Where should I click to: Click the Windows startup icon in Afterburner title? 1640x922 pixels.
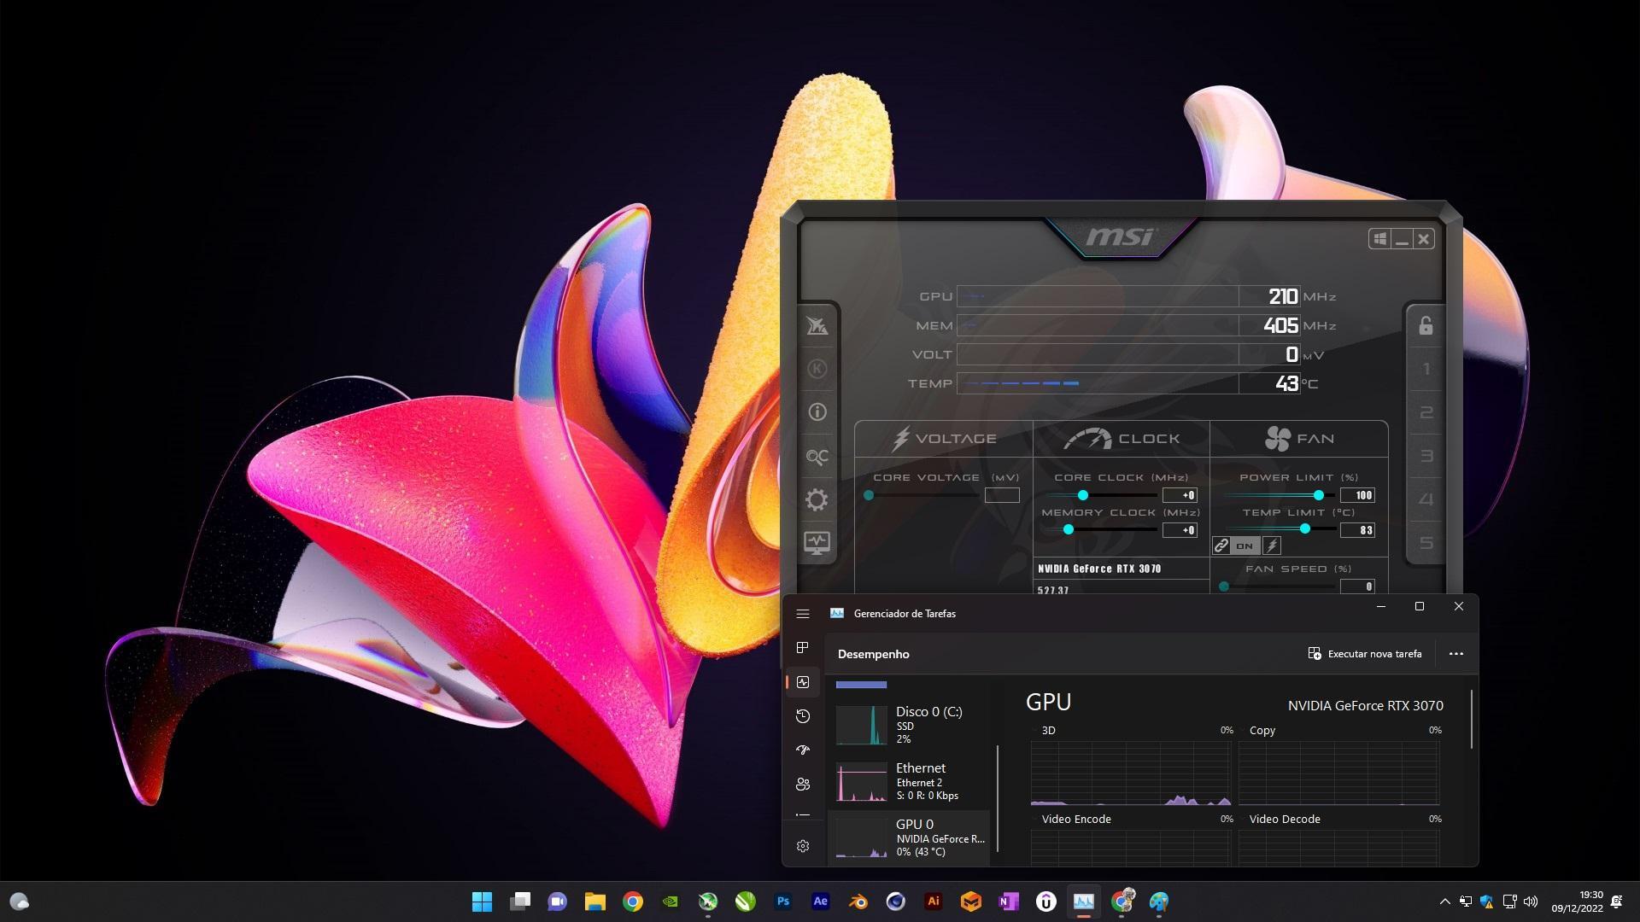pyautogui.click(x=1379, y=239)
